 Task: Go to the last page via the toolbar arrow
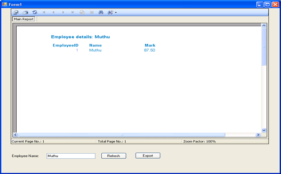coord(73,12)
